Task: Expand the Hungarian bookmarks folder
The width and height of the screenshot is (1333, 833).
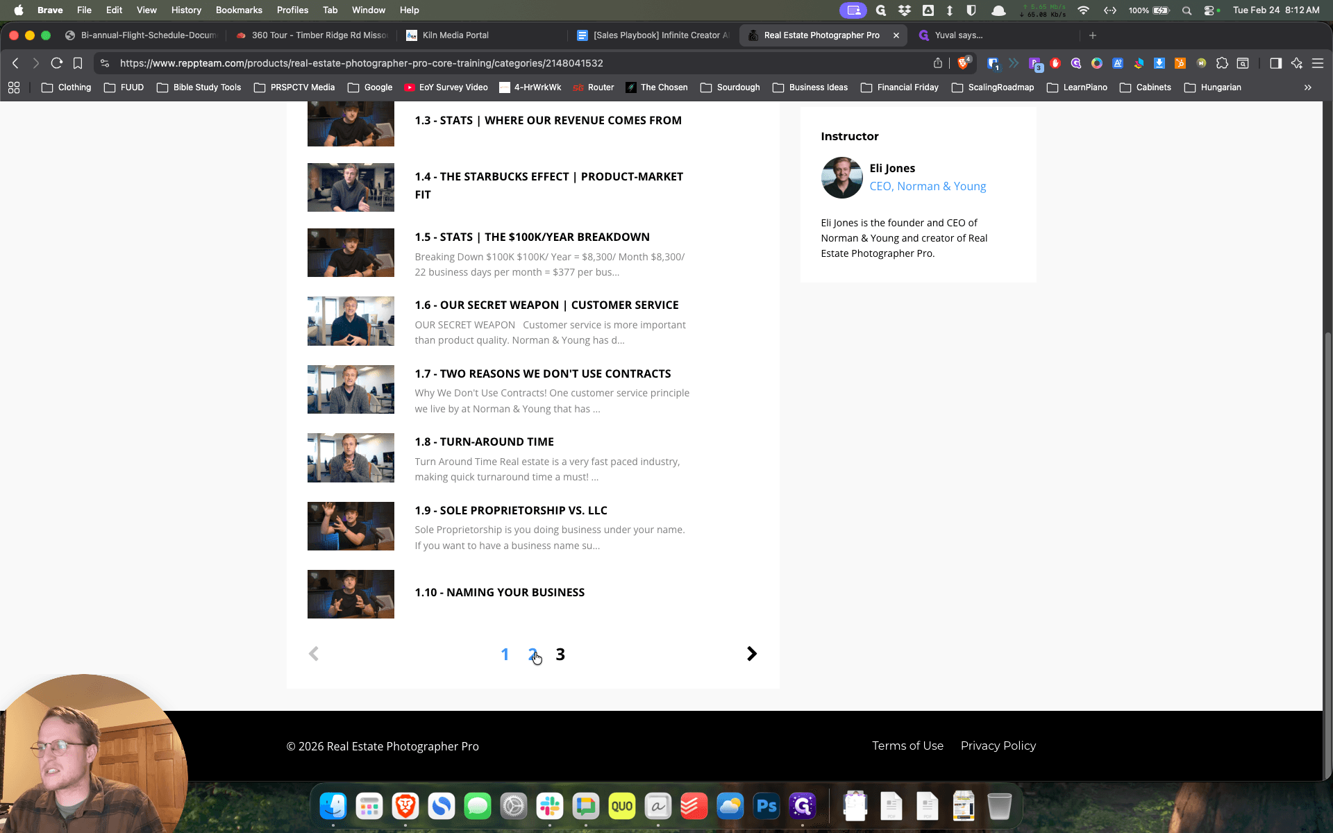Action: click(1212, 87)
